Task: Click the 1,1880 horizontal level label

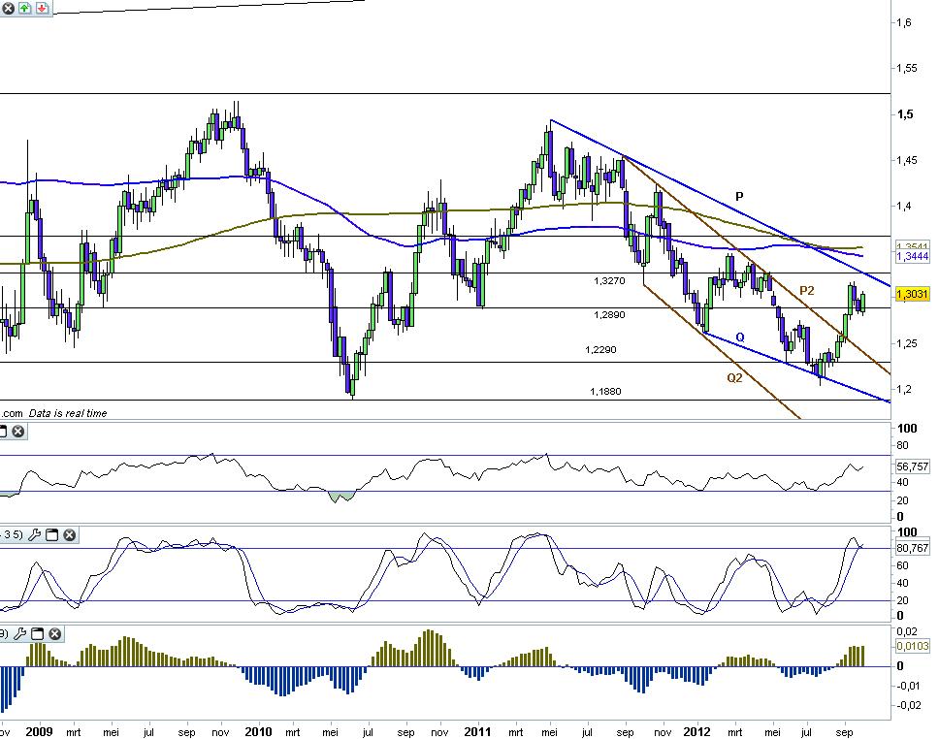Action: tap(605, 391)
